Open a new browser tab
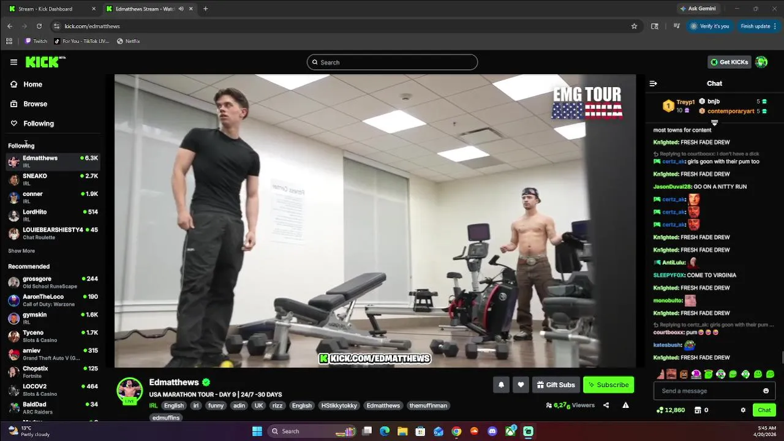 (205, 9)
